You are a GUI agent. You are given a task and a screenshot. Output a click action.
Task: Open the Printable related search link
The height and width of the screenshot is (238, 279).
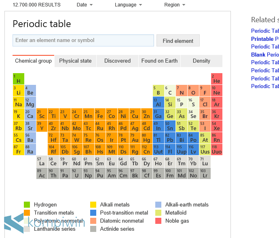point(262,39)
